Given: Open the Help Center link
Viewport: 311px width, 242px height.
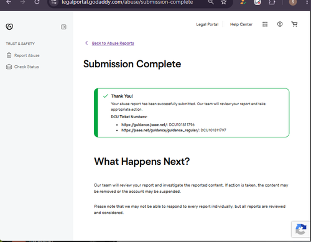Looking at the screenshot, I should (241, 24).
